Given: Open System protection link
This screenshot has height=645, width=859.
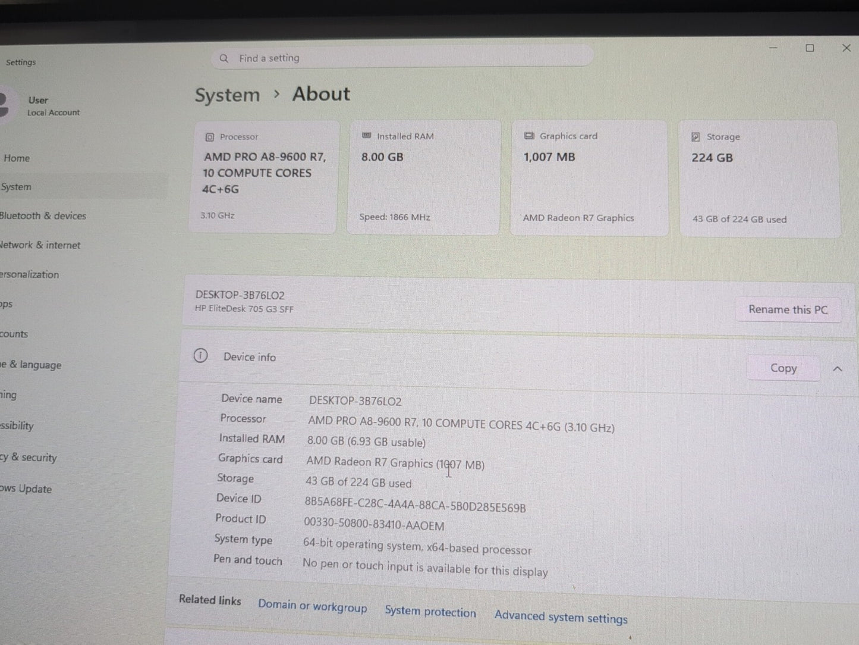Looking at the screenshot, I should [430, 611].
